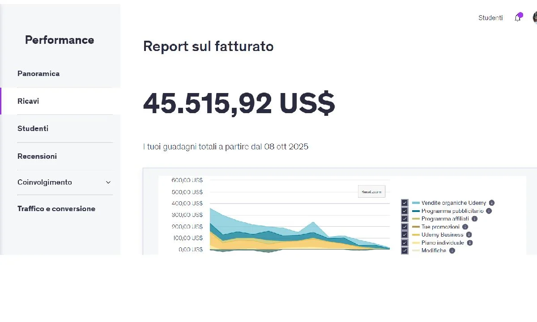Click info icon beside Programma pubblicitario
This screenshot has height=322, width=537.
489,211
